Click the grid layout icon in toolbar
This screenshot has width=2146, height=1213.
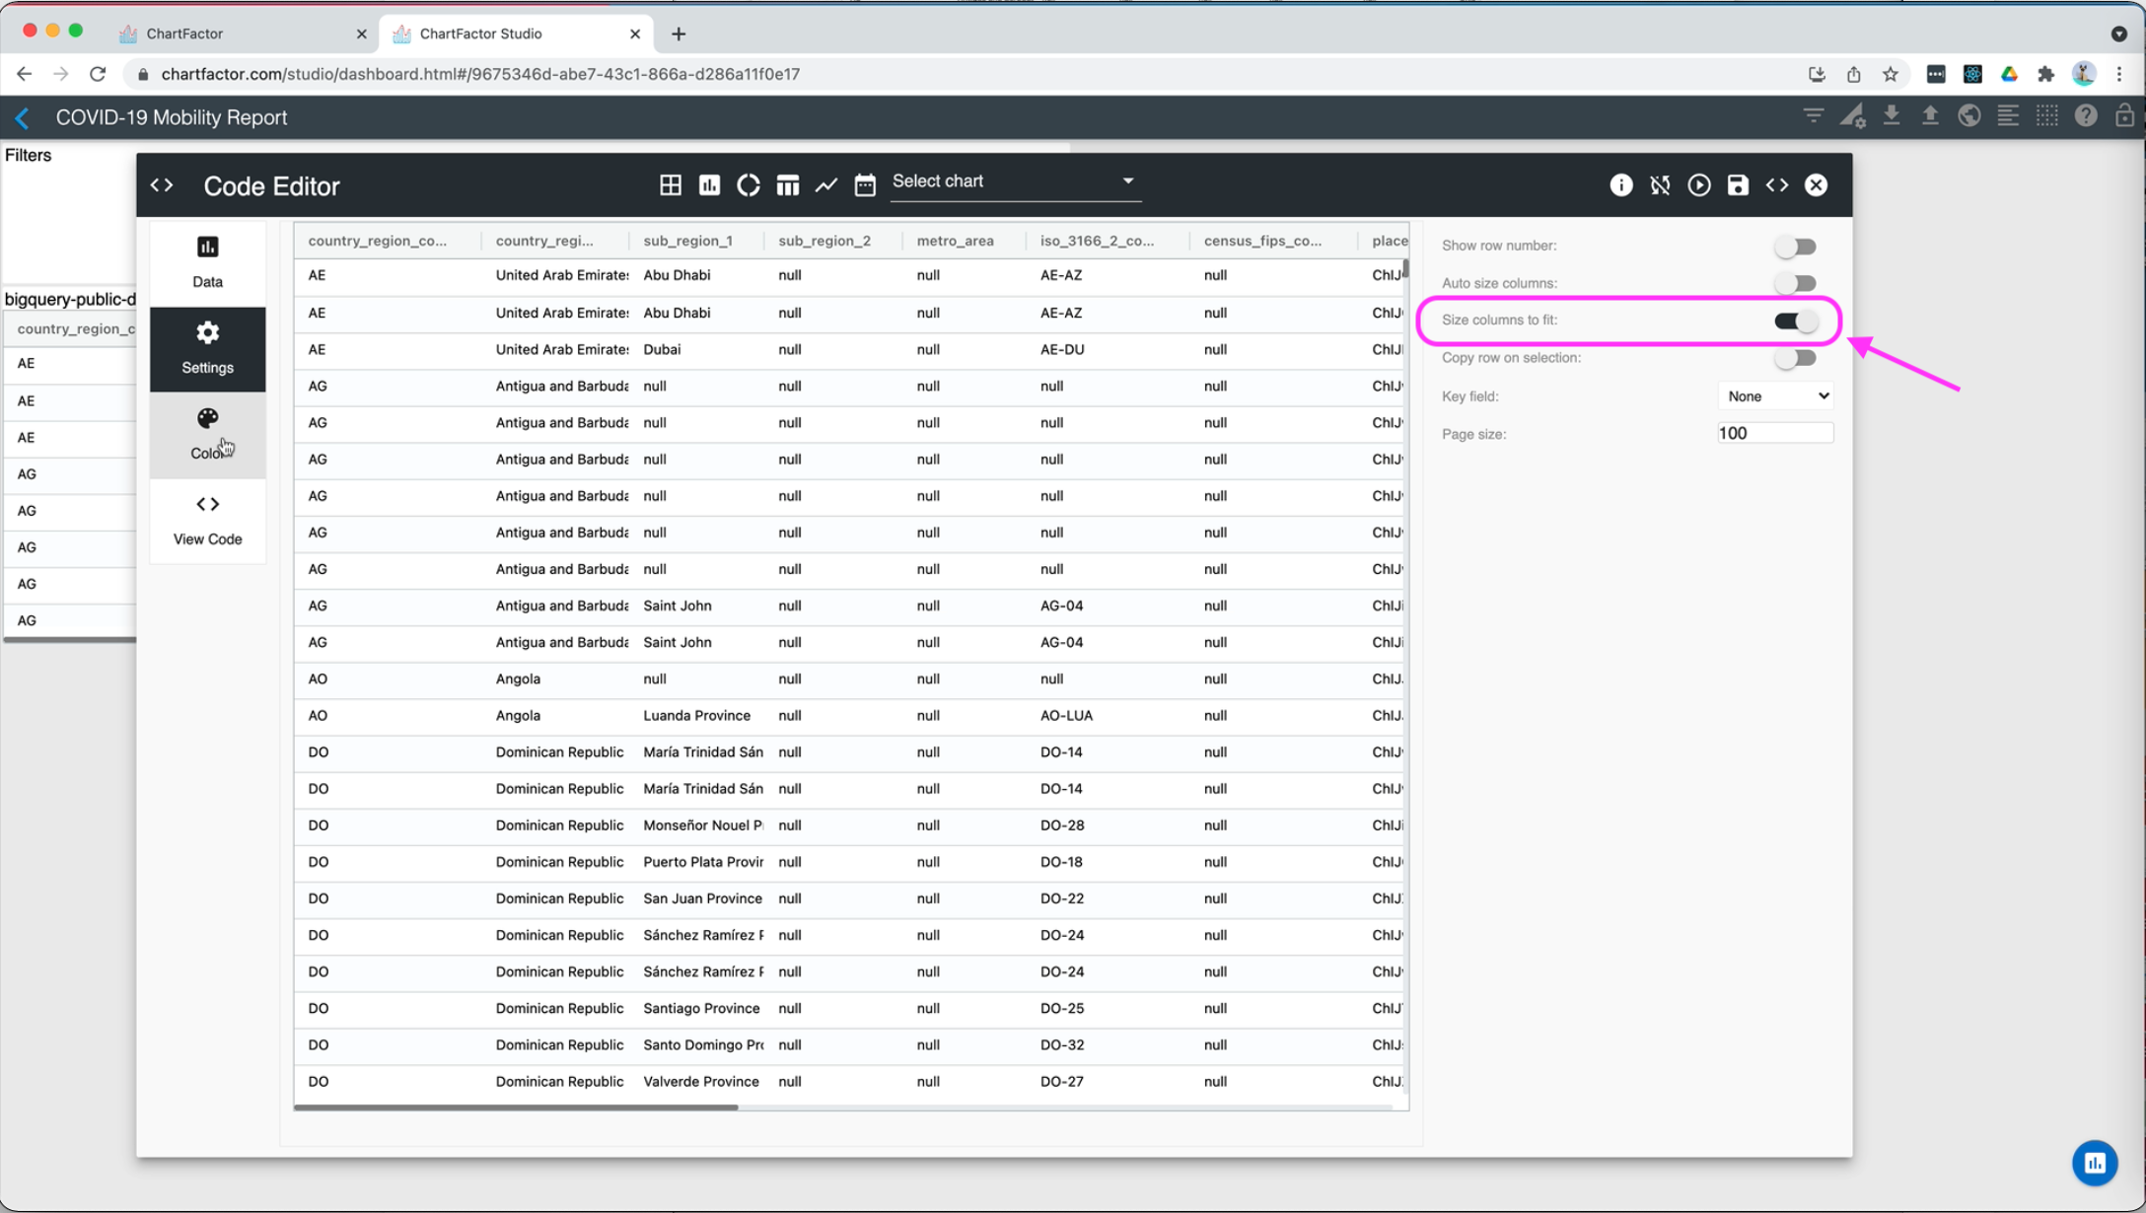coord(671,185)
